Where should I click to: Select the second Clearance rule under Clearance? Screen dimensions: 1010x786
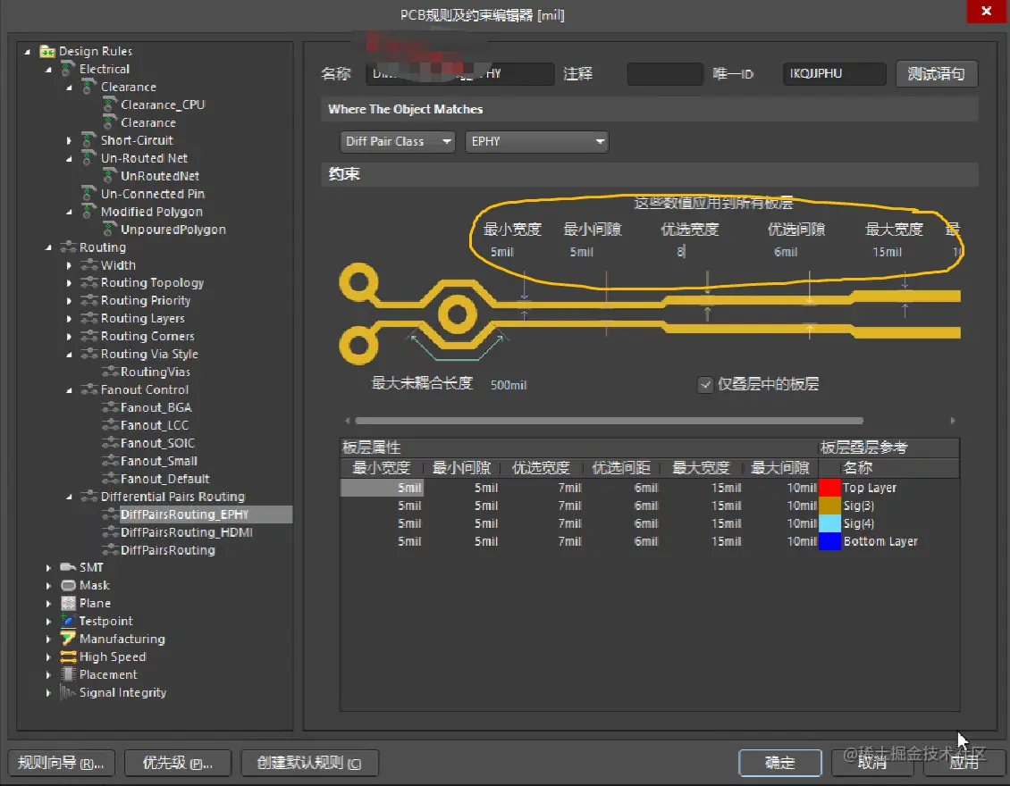point(148,122)
